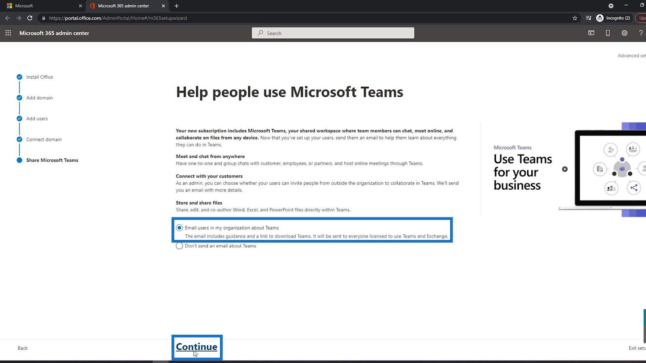
Task: Click the Microsoft 365 admin center title
Action: [x=54, y=33]
